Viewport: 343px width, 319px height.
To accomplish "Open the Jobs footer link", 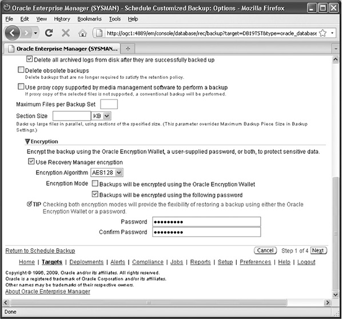I will point(177,262).
